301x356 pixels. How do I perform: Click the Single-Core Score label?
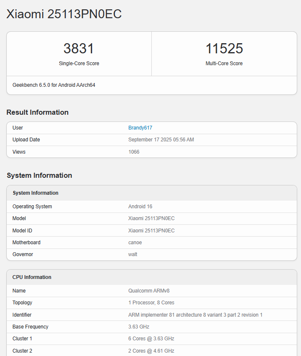pos(79,63)
